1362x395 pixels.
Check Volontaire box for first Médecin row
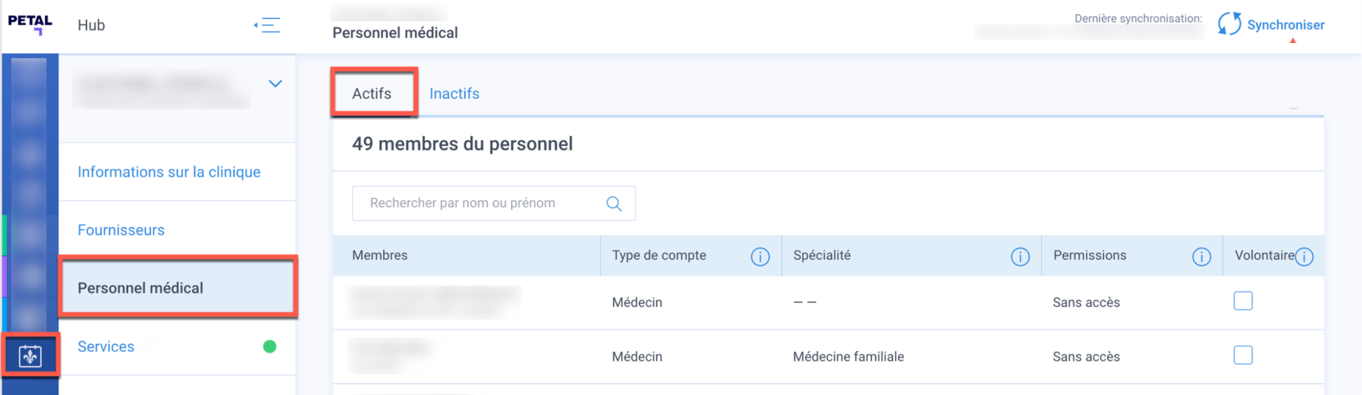click(x=1242, y=301)
